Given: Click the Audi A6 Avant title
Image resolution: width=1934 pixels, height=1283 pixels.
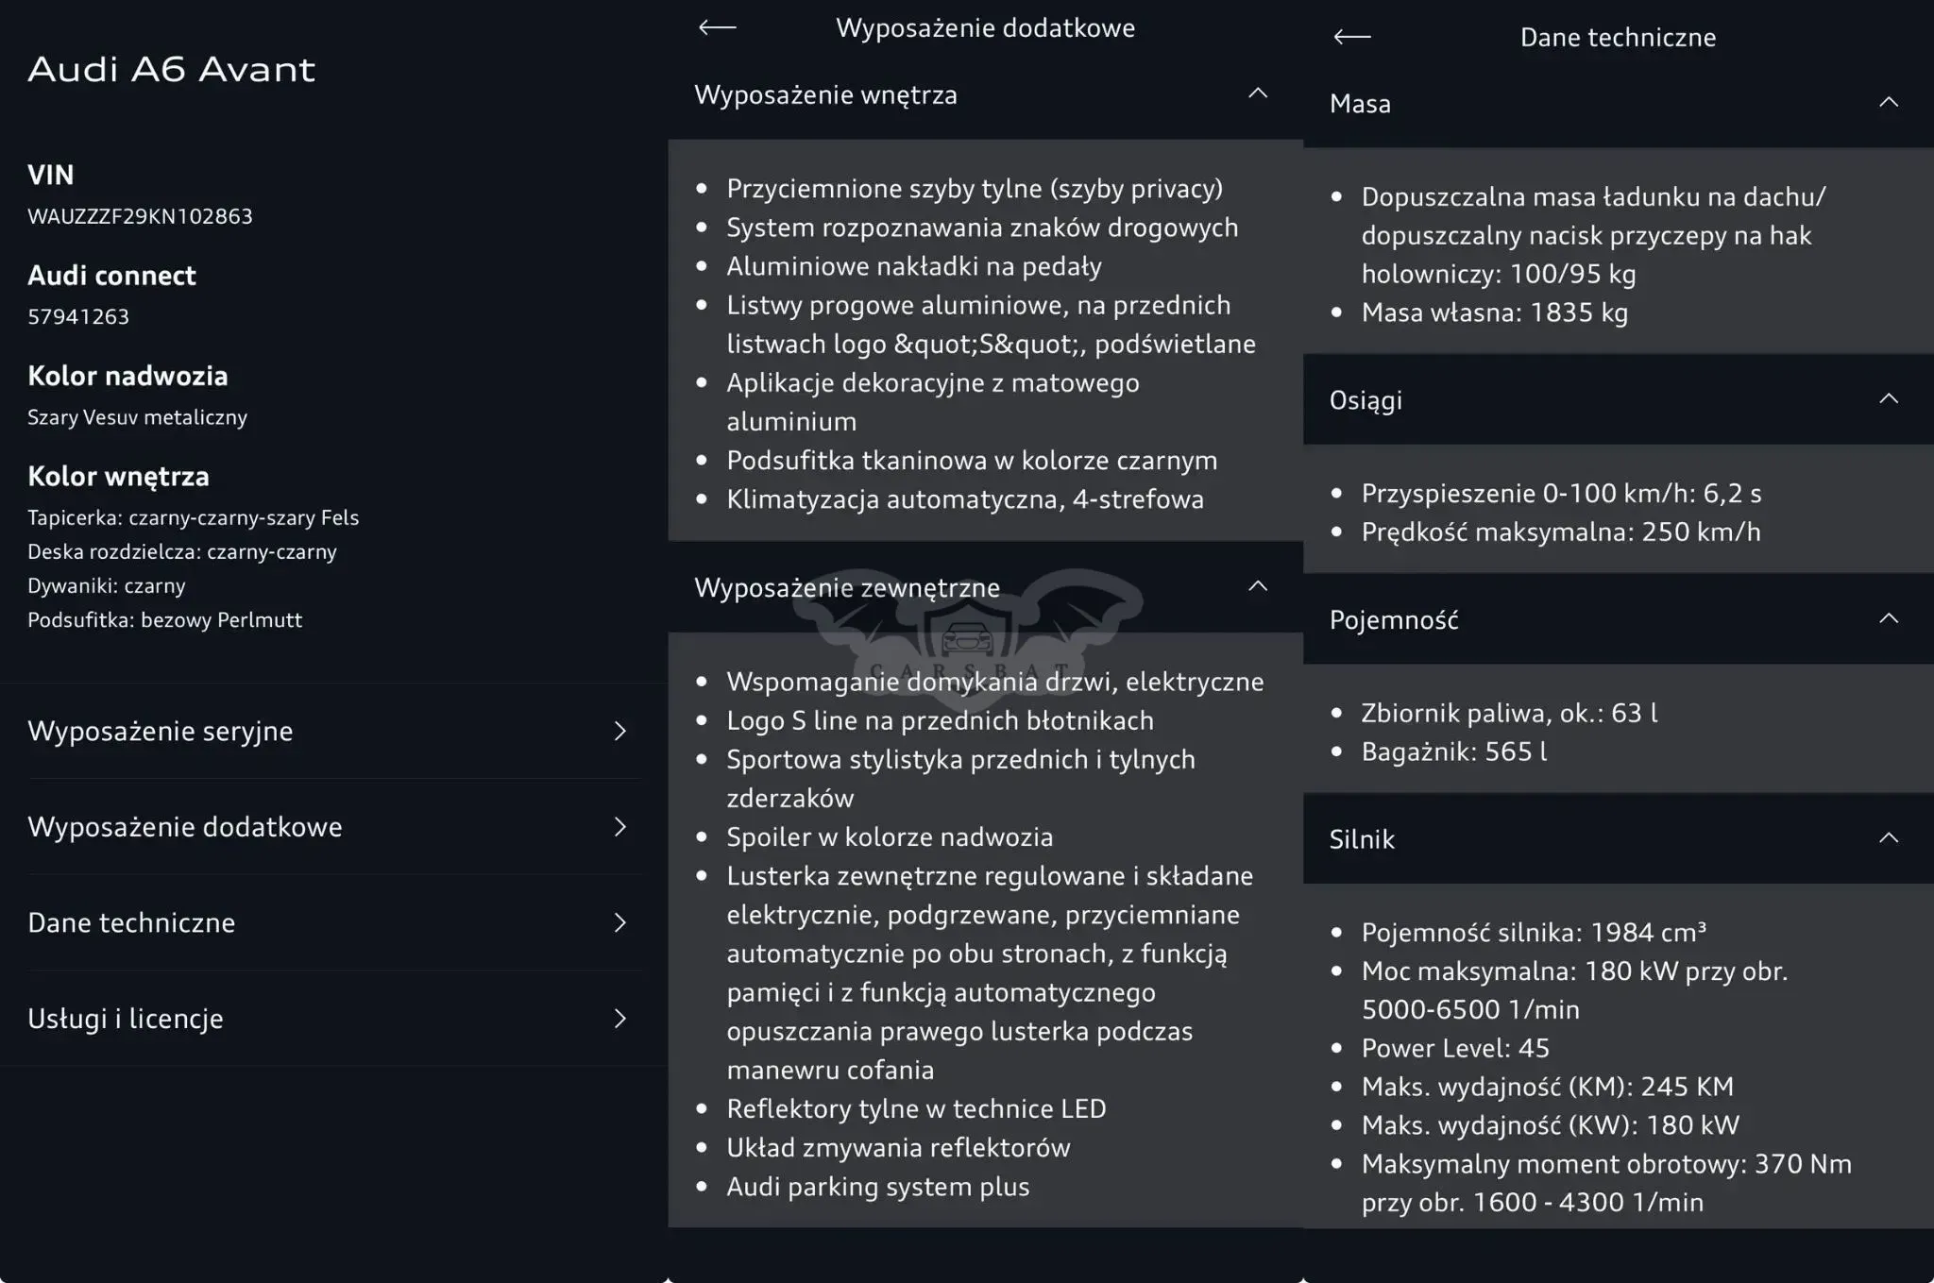Looking at the screenshot, I should coord(171,69).
